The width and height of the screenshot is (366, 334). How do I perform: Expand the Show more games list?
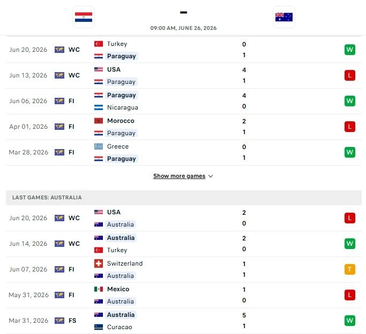[x=180, y=176]
